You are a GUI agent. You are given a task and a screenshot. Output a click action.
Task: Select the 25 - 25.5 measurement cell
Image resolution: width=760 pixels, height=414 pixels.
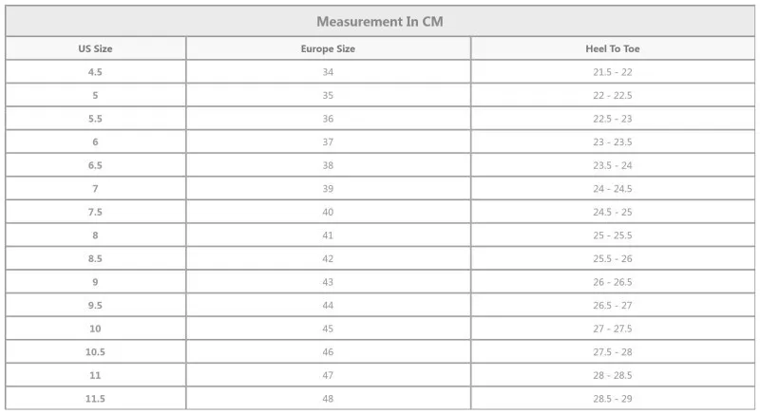click(x=613, y=235)
